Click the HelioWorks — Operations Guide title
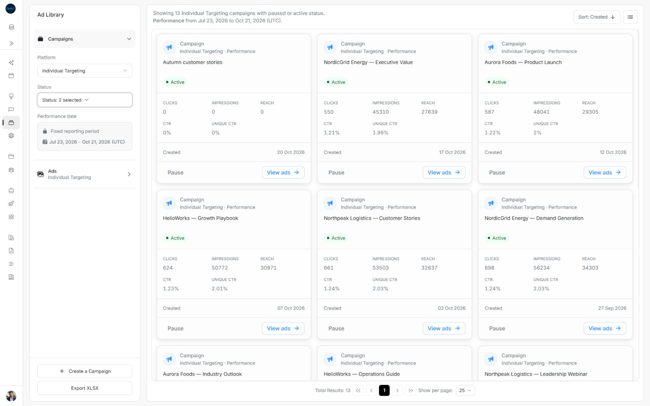The width and height of the screenshot is (650, 406). [362, 374]
